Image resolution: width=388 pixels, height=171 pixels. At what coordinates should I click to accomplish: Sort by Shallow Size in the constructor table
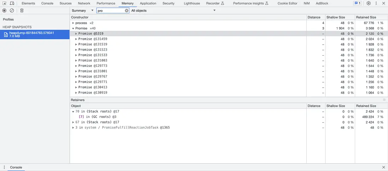[x=340, y=17]
